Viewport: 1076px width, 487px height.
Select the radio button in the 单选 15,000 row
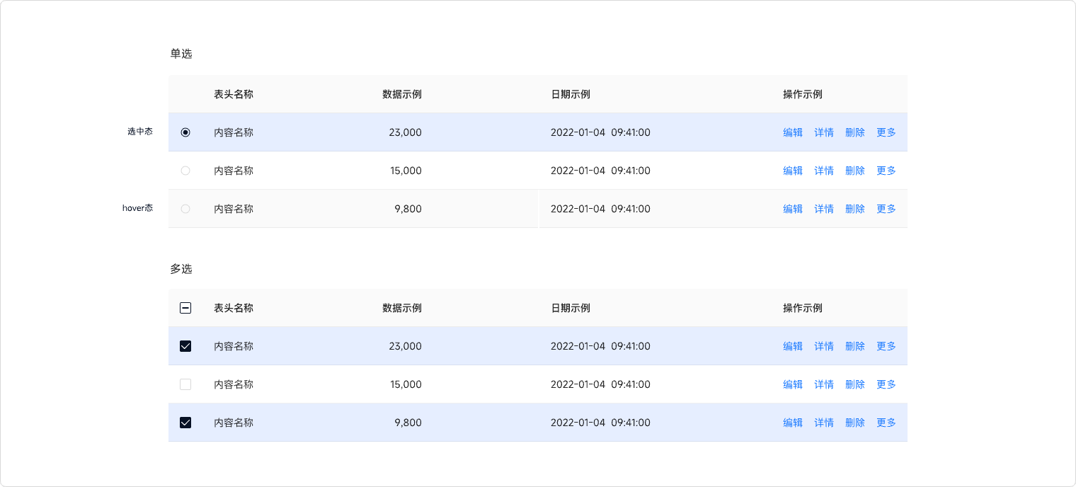pyautogui.click(x=185, y=171)
